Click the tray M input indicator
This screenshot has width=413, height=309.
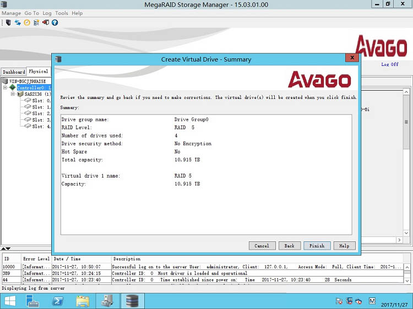[372, 301]
